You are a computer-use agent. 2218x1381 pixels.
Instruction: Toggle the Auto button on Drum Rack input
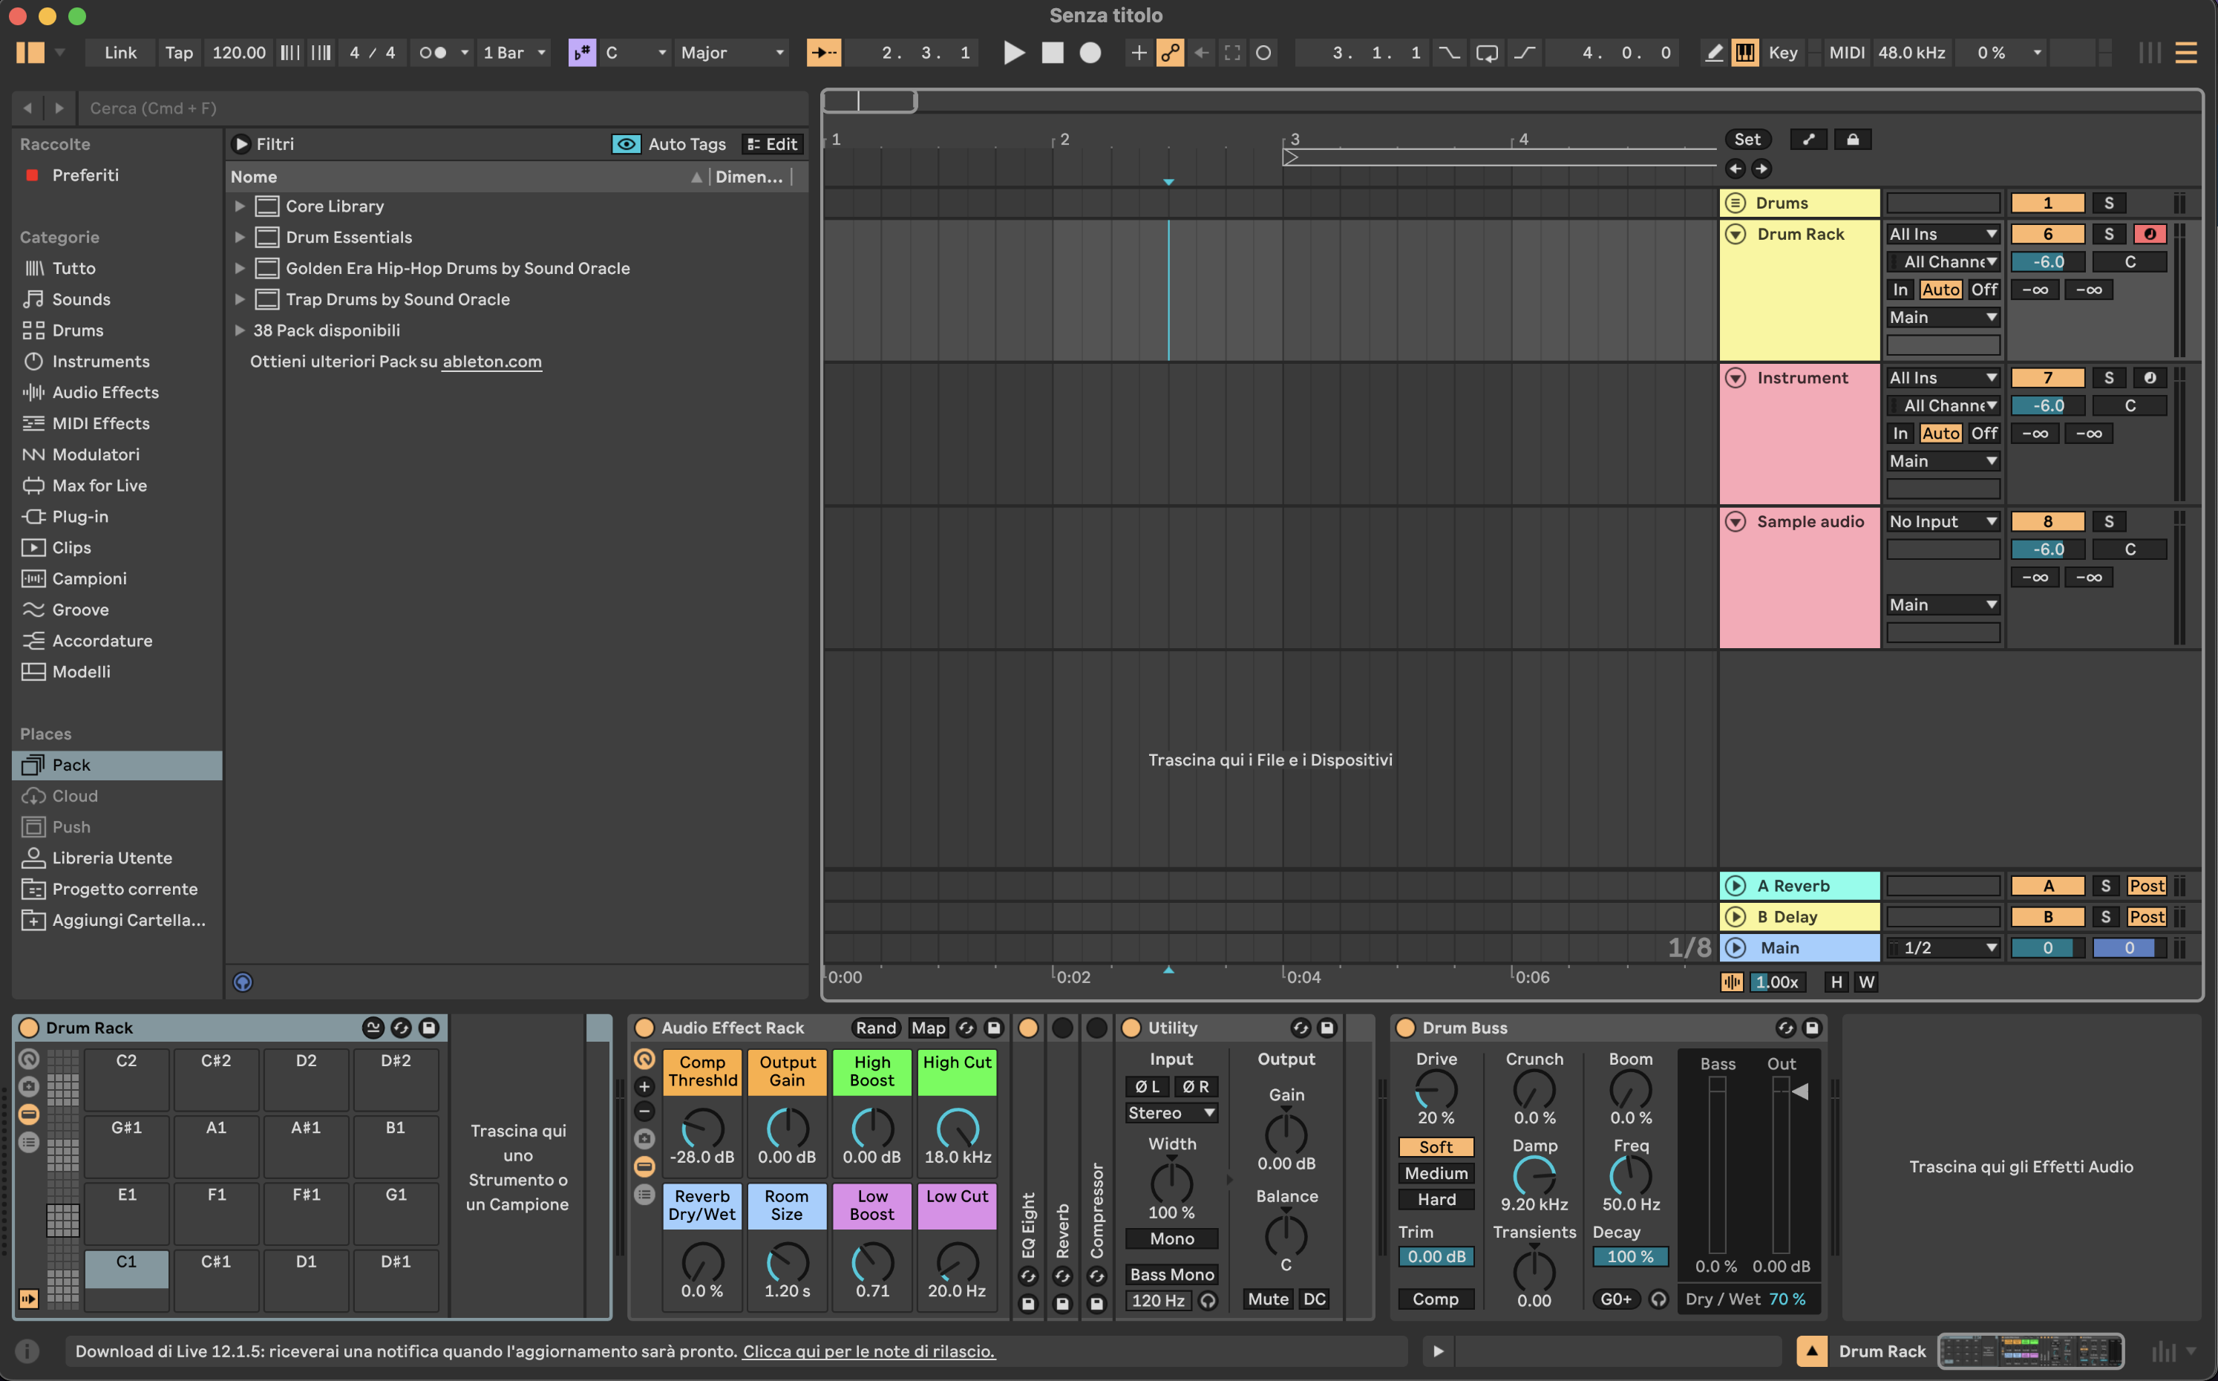tap(1940, 290)
